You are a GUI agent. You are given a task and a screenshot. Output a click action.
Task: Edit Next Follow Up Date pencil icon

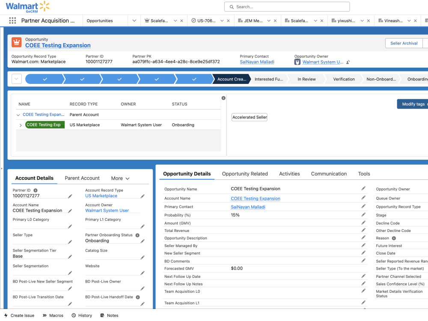[363, 276]
